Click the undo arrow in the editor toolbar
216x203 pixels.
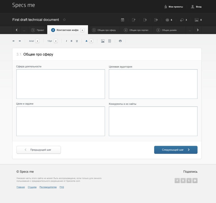pos(13,41)
